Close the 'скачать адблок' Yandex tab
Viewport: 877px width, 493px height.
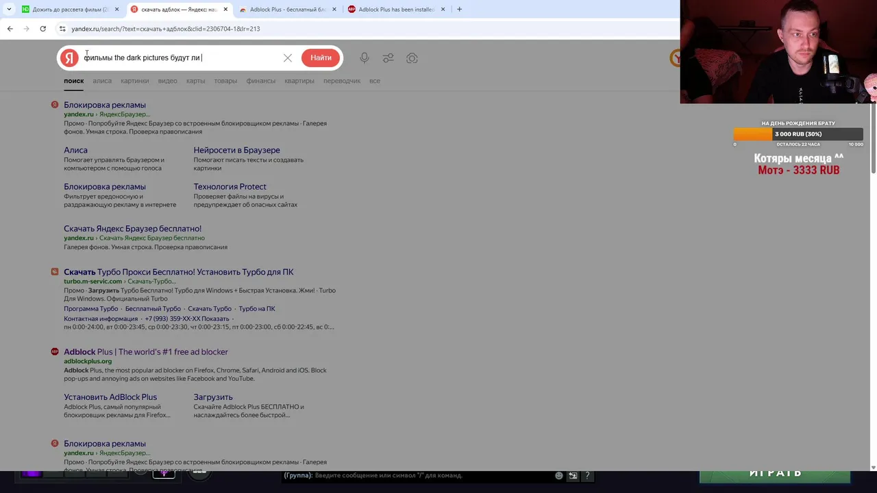(x=225, y=10)
